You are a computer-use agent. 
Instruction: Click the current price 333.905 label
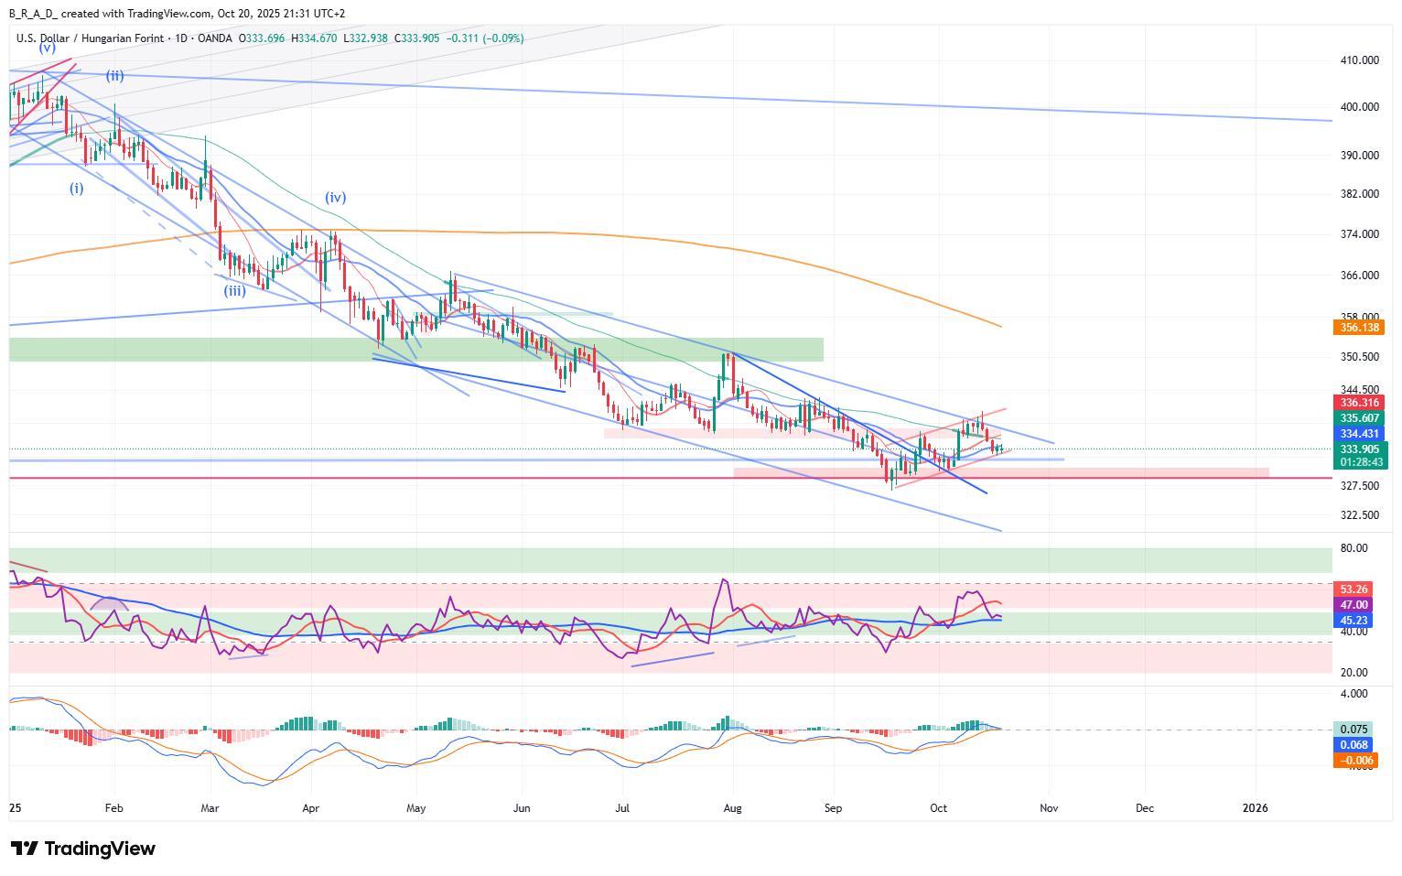pos(1360,449)
